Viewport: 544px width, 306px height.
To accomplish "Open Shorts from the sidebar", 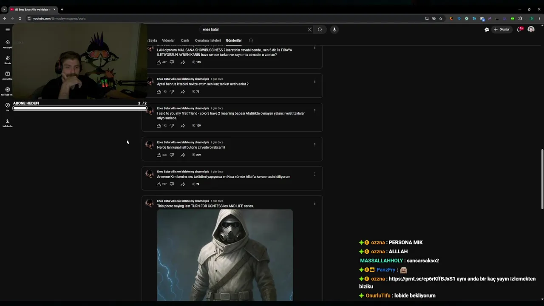I will click(7, 60).
